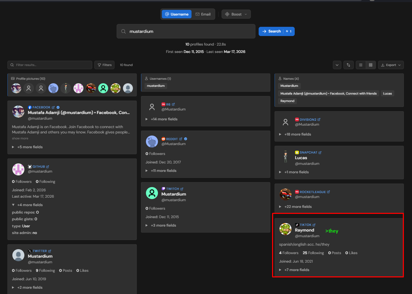Click the Facebook card avatar image
The image size is (412, 294).
[18, 112]
